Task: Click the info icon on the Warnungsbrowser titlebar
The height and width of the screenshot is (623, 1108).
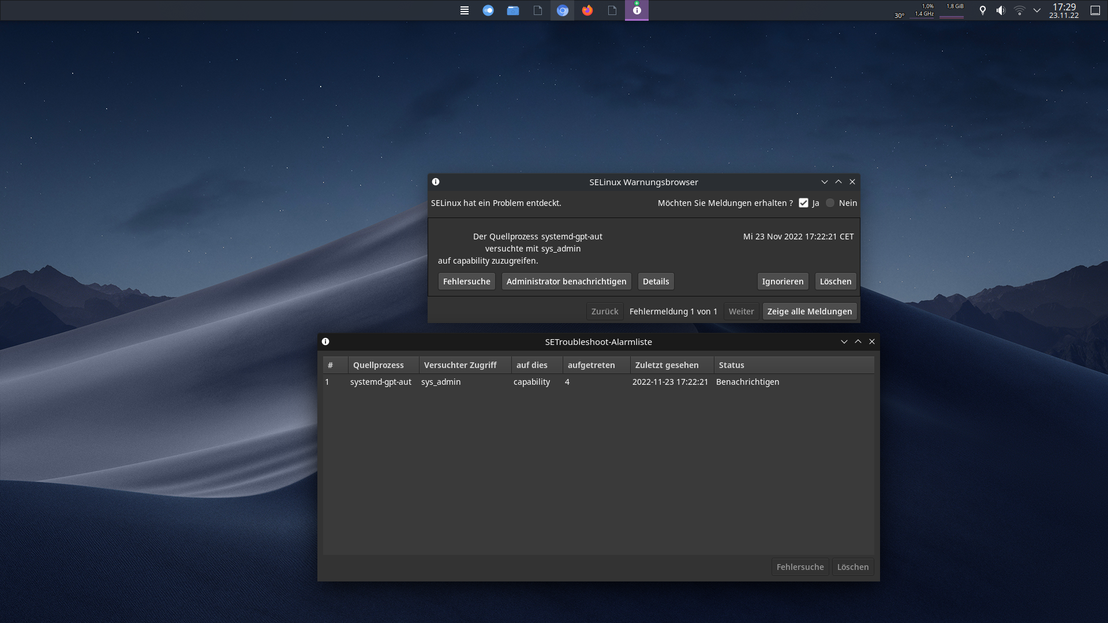Action: (436, 182)
